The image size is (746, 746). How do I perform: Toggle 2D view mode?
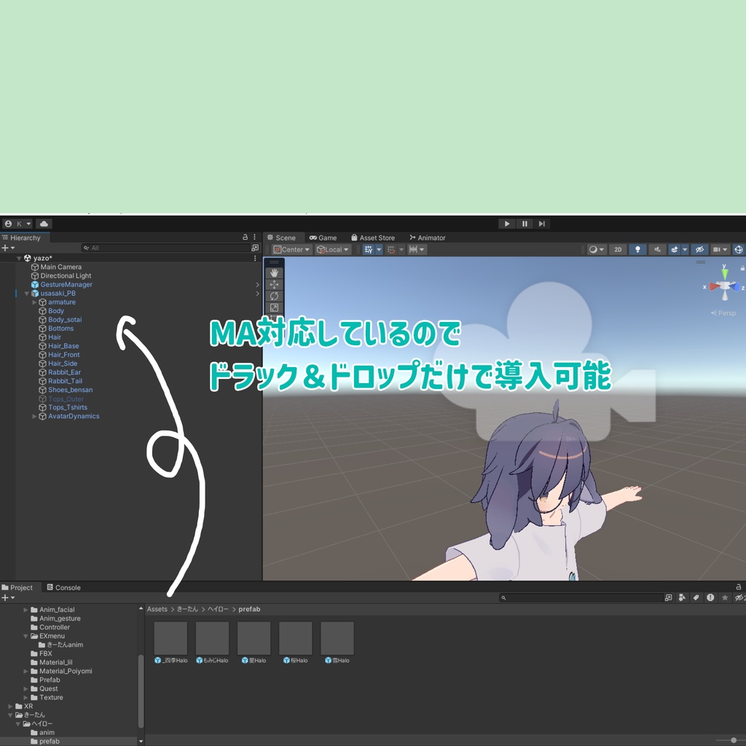point(618,249)
